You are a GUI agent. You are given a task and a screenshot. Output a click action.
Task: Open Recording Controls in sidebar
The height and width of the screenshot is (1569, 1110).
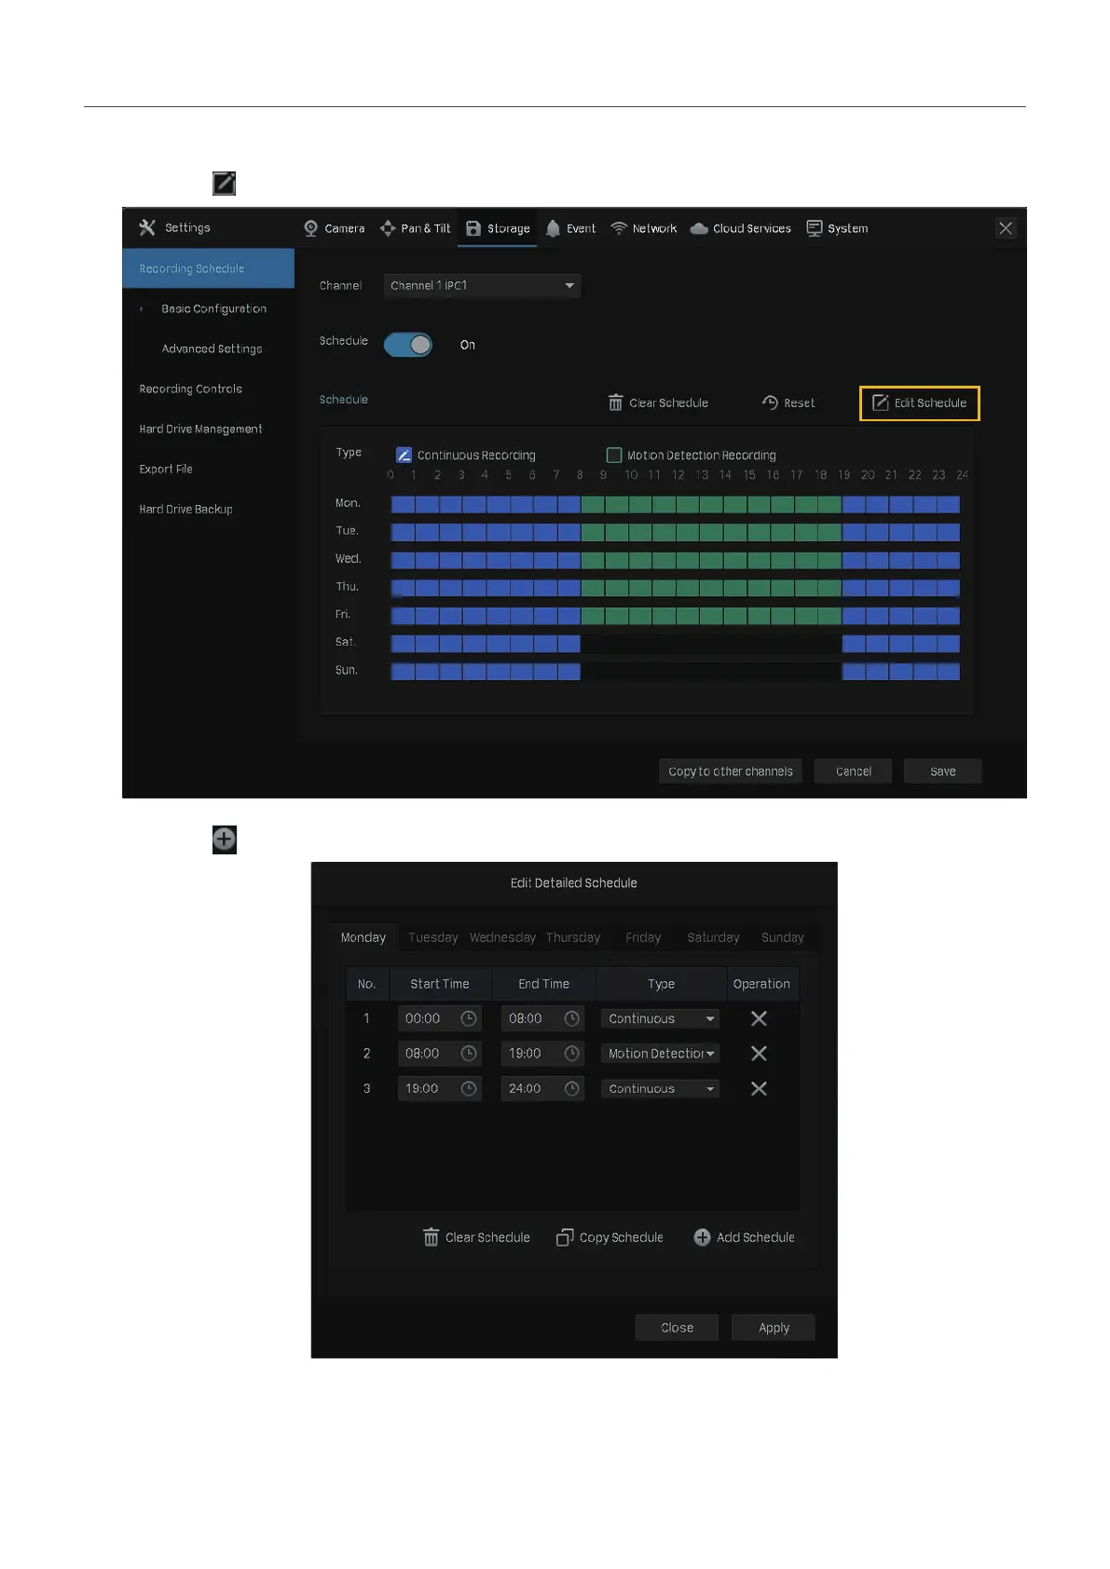pyautogui.click(x=190, y=389)
